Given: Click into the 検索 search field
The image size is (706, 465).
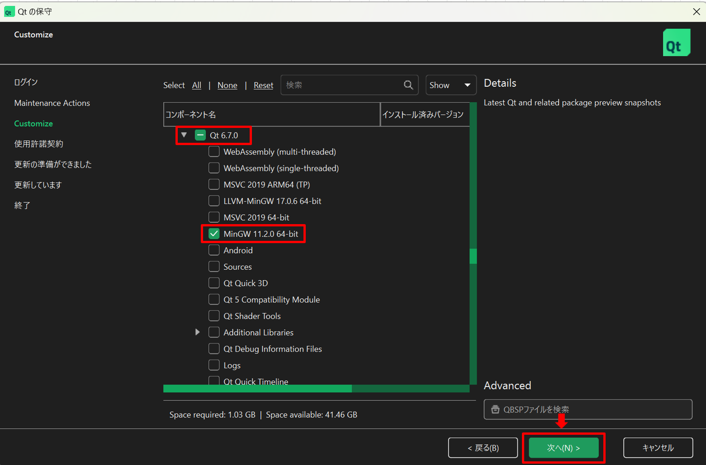Looking at the screenshot, I should pyautogui.click(x=341, y=85).
